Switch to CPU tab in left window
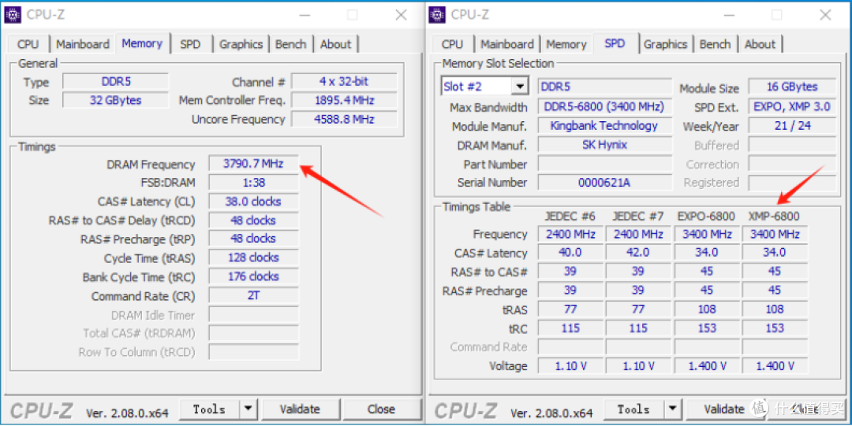 (x=28, y=45)
